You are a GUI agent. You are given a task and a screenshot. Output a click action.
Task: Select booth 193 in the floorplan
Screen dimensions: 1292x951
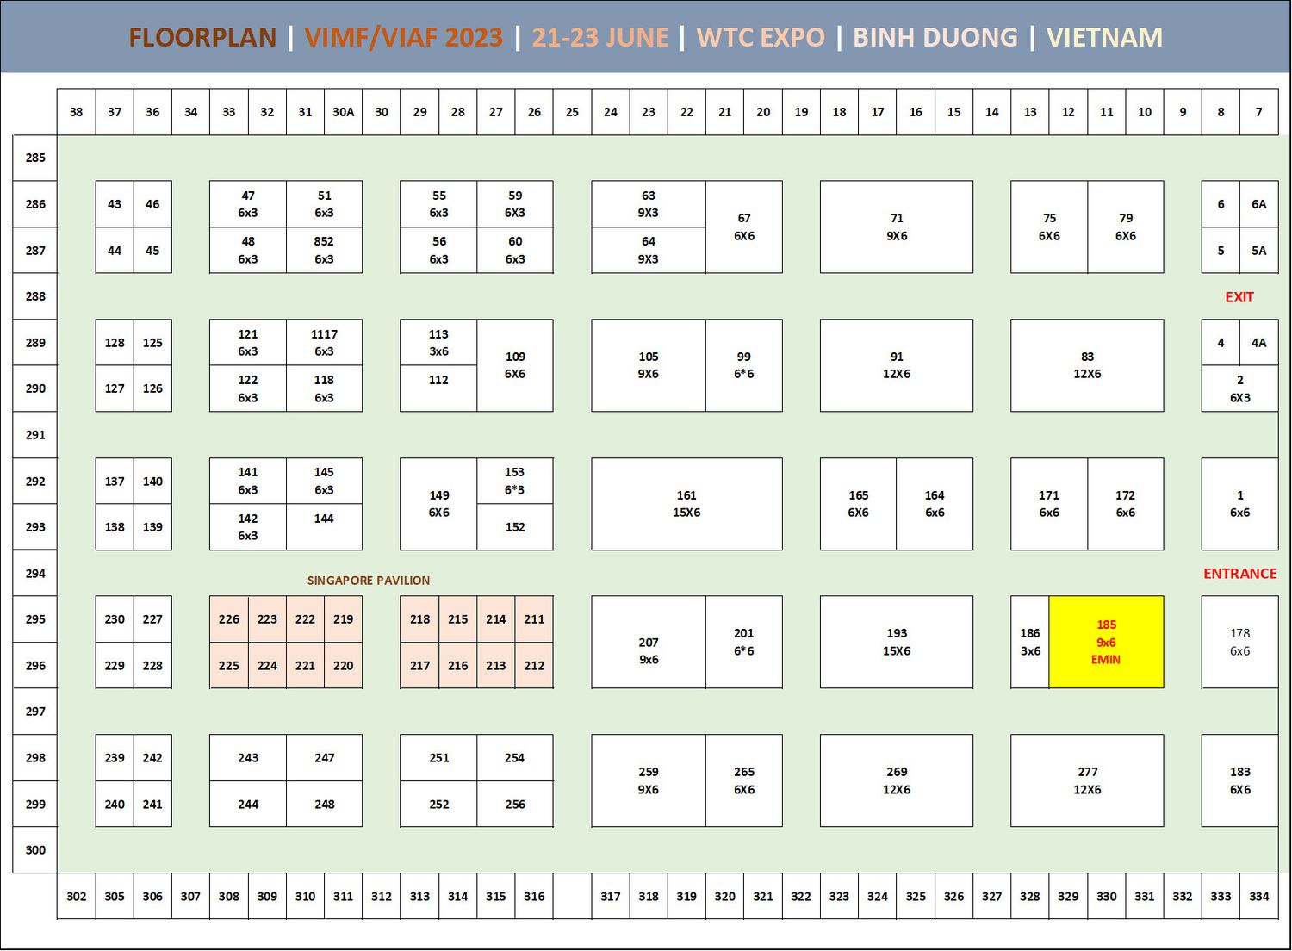click(x=896, y=642)
